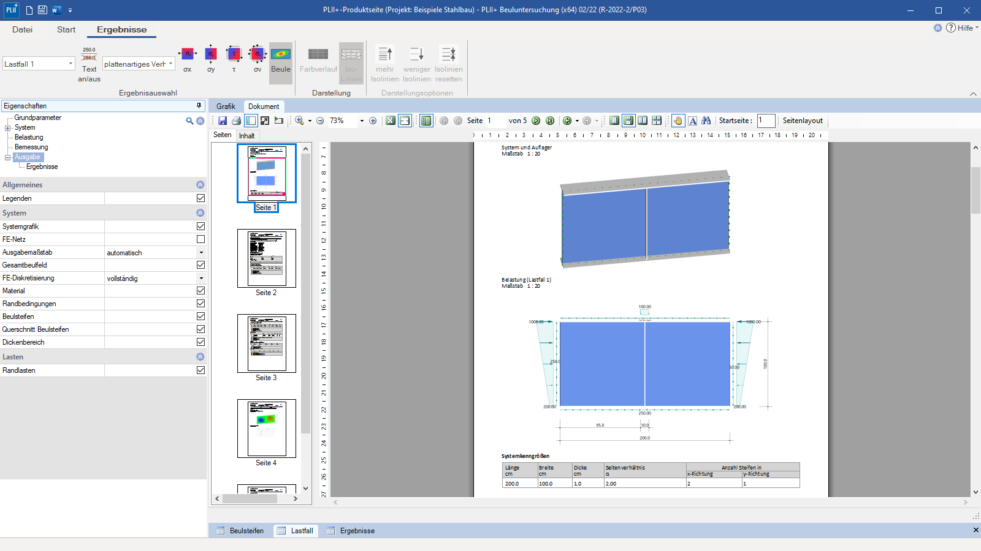Open the Datei menu

click(x=22, y=29)
